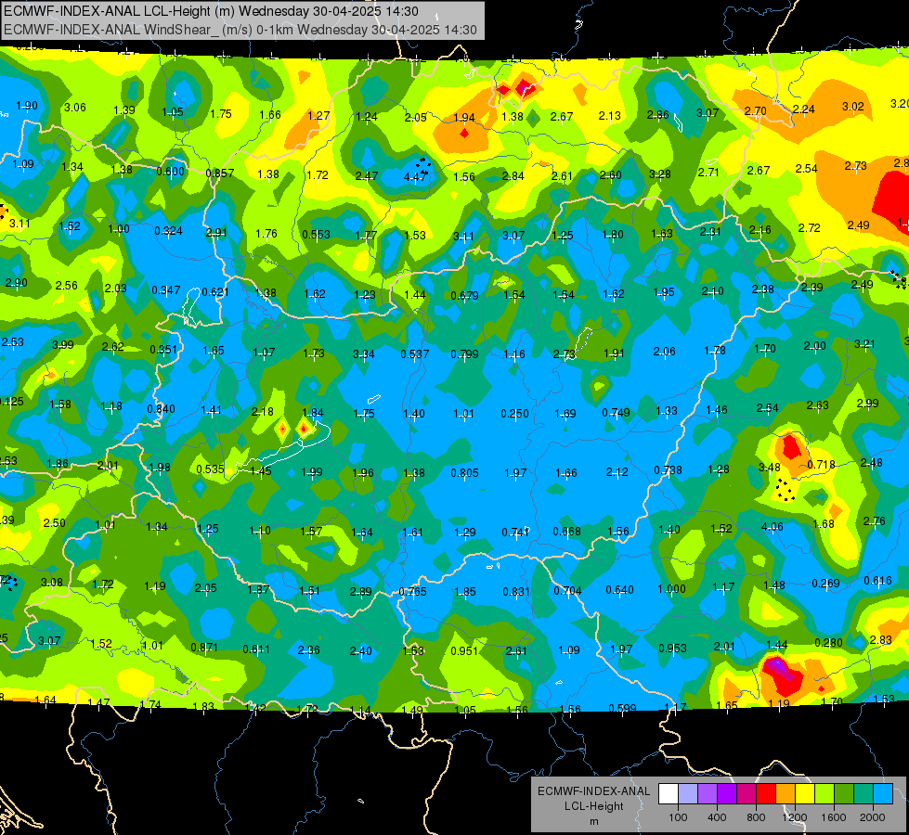Viewport: 909px width, 835px height.
Task: Click the legend tick label 800
Action: tap(756, 817)
